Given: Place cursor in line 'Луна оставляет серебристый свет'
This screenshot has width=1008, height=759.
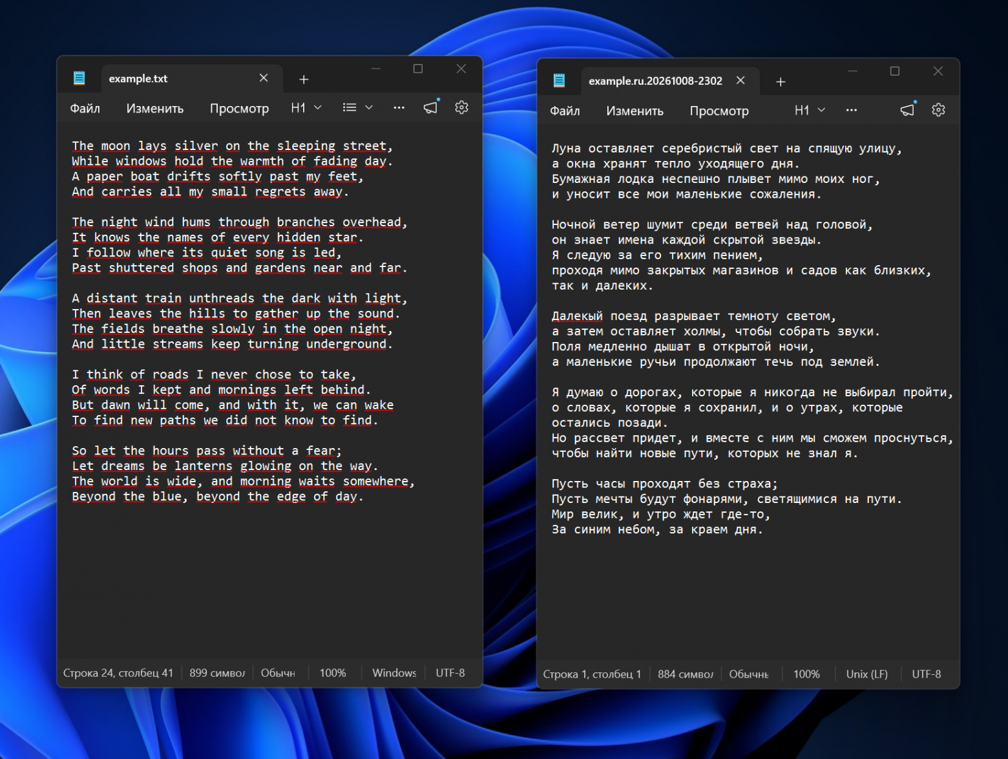Looking at the screenshot, I should (726, 149).
